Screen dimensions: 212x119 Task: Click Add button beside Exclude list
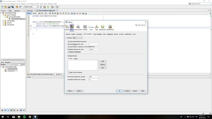point(103,61)
